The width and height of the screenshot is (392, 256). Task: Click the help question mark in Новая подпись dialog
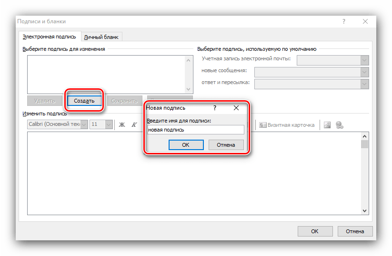pyautogui.click(x=215, y=108)
